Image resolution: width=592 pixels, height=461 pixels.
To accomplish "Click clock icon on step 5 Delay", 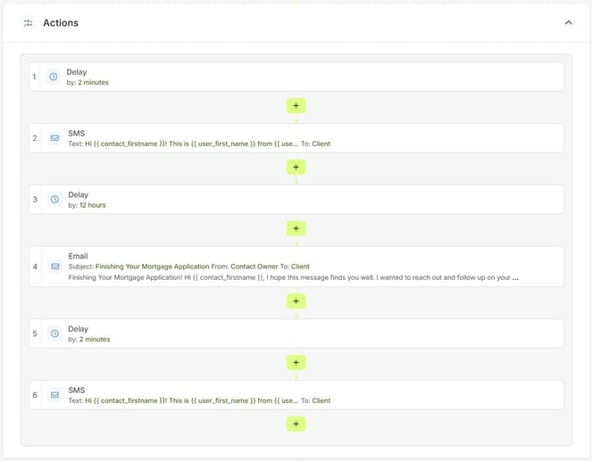I will [x=54, y=334].
